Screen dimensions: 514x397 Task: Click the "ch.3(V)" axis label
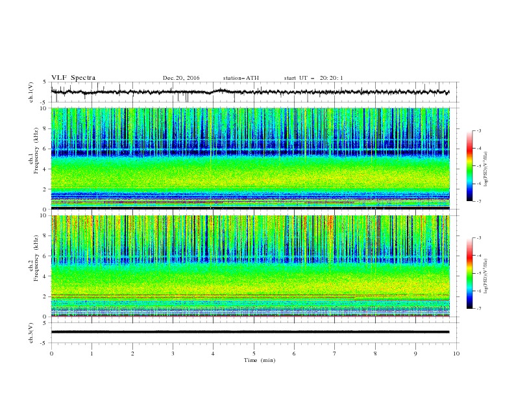31,333
